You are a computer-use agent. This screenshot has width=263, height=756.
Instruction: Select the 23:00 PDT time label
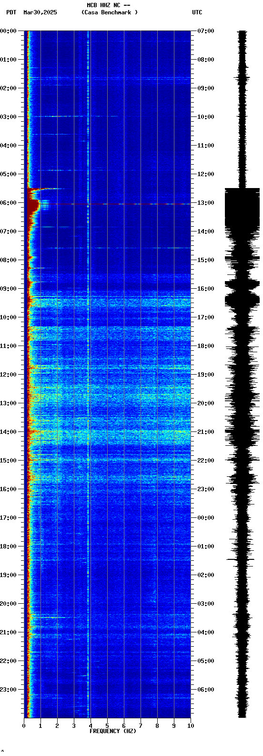8,690
